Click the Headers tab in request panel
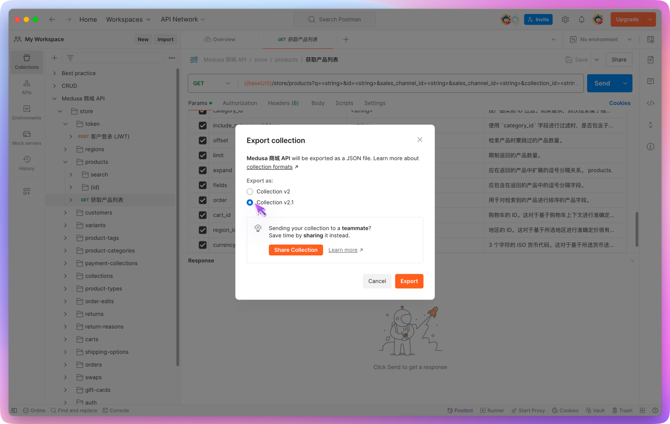The image size is (670, 424). click(283, 103)
